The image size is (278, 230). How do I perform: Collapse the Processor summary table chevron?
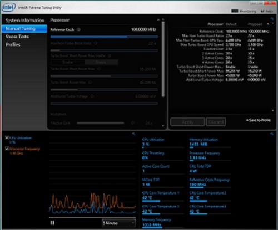coord(268,24)
